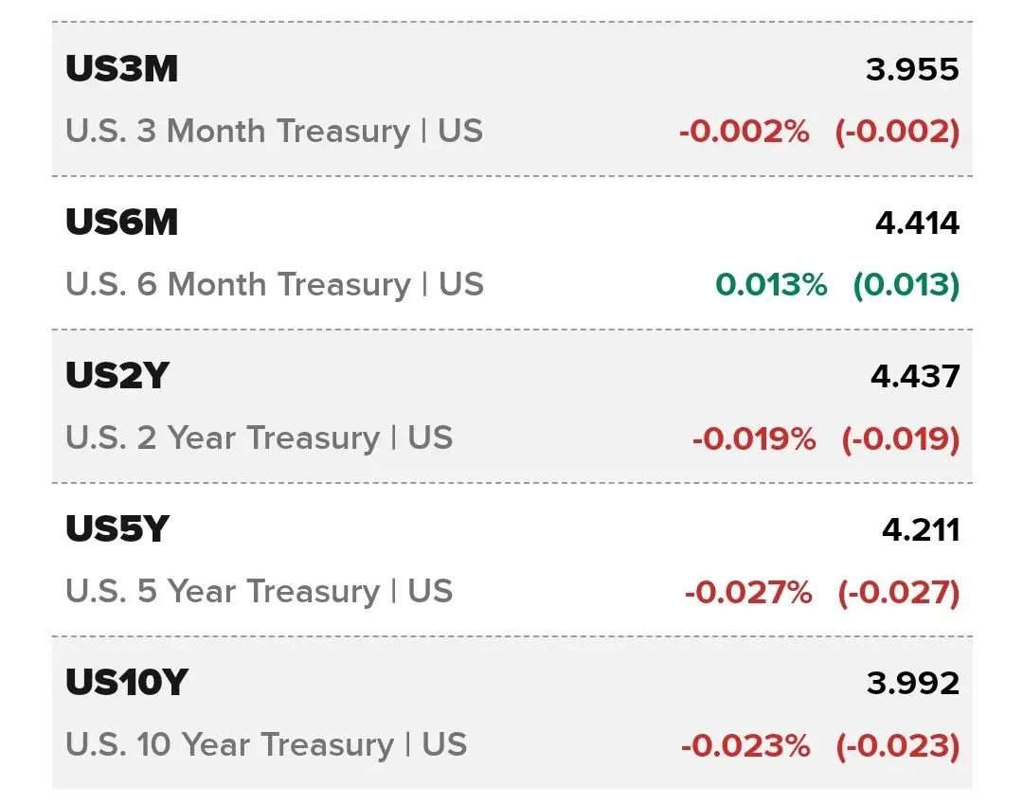Select the 4.414 yield value

917,223
